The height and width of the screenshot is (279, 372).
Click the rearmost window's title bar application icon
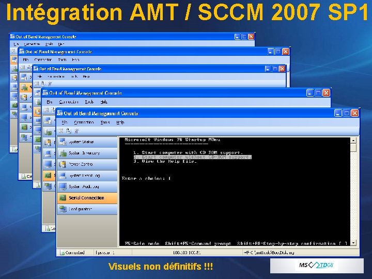click(x=12, y=36)
